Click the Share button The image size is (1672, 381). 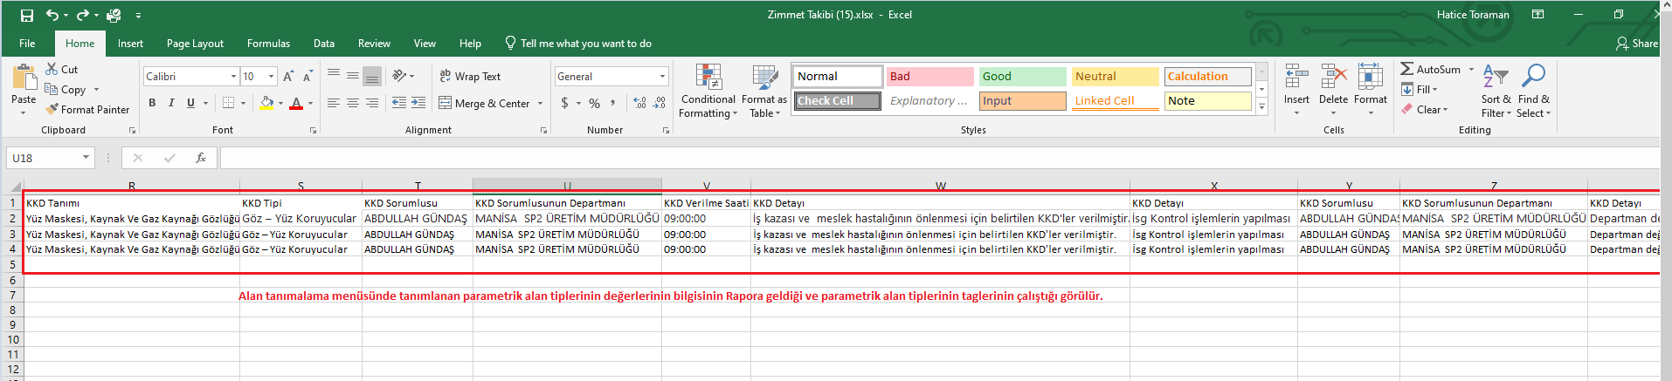click(x=1636, y=44)
